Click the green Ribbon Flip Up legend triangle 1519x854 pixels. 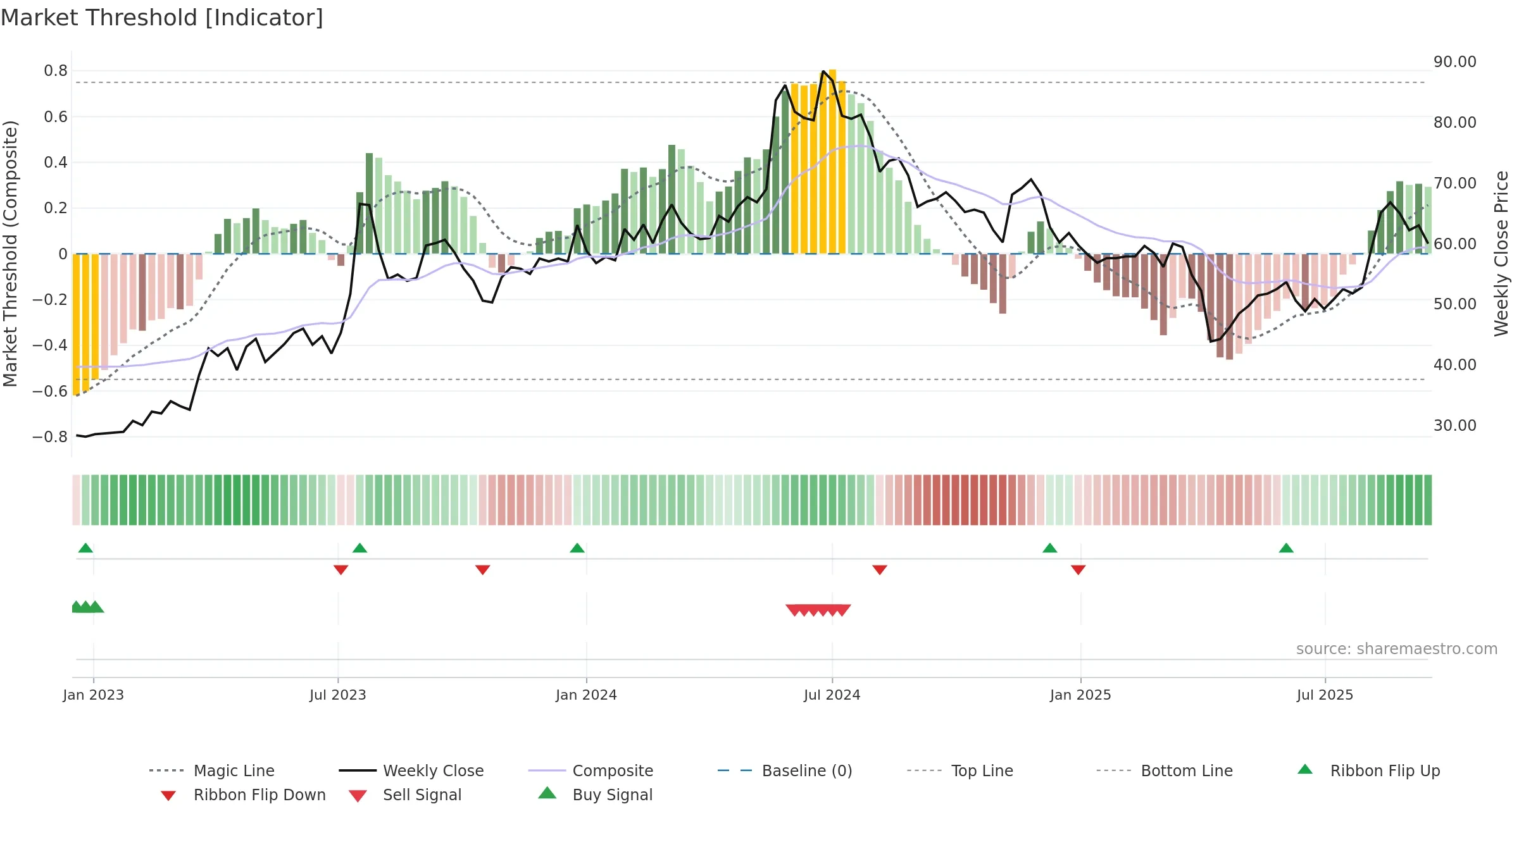tap(1305, 769)
